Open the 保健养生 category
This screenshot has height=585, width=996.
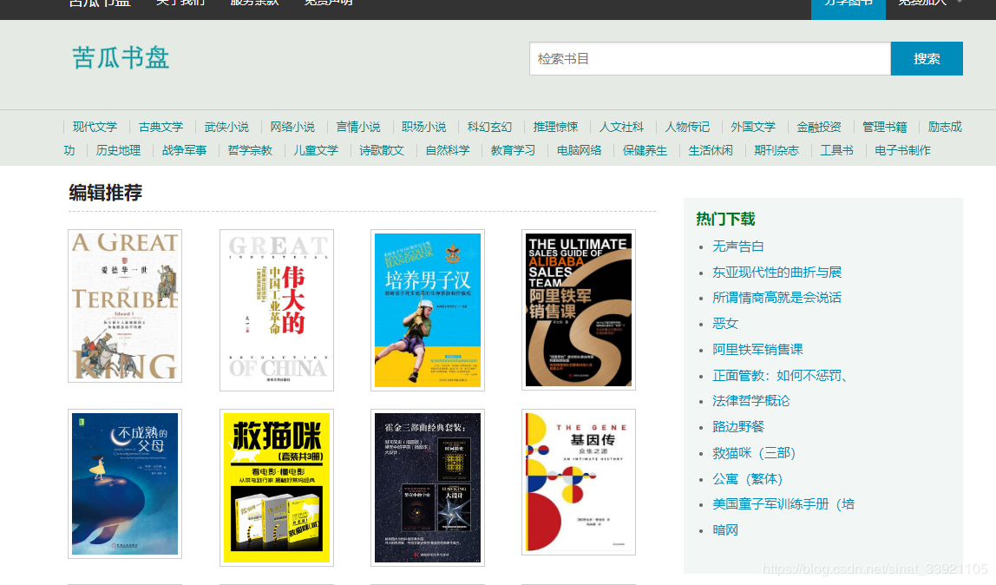645,150
